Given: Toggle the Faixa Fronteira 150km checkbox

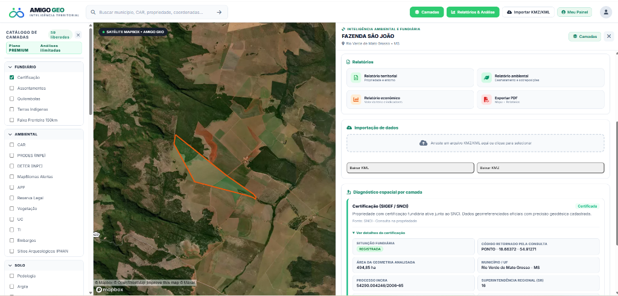Looking at the screenshot, I should pyautogui.click(x=12, y=120).
